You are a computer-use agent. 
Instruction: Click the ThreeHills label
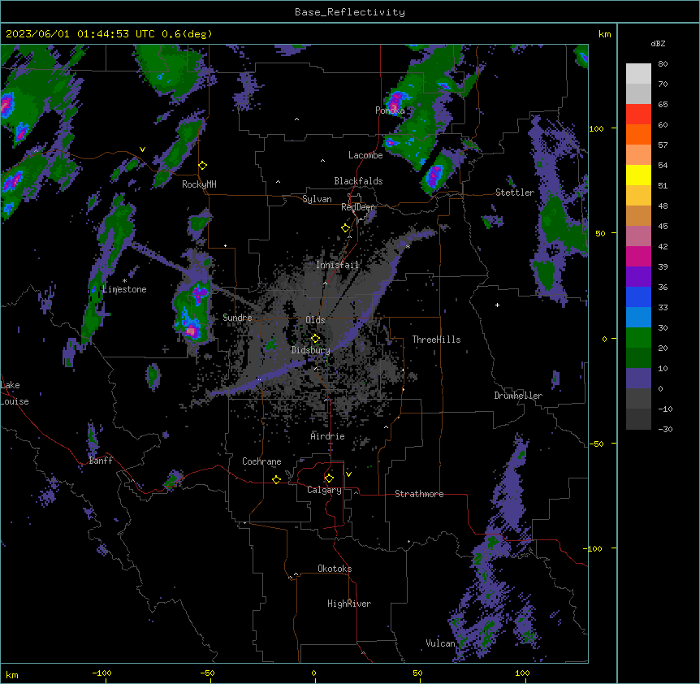(436, 340)
